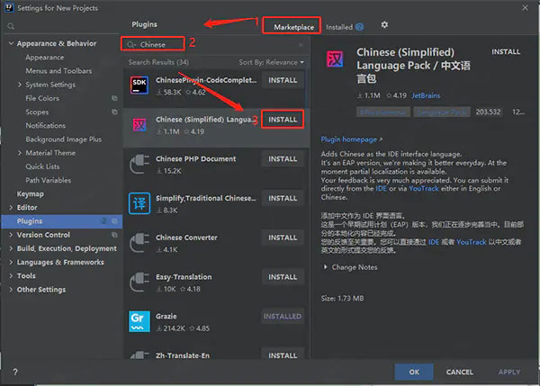Expand Languages & Frameworks section
The height and width of the screenshot is (386, 540).
(11, 262)
